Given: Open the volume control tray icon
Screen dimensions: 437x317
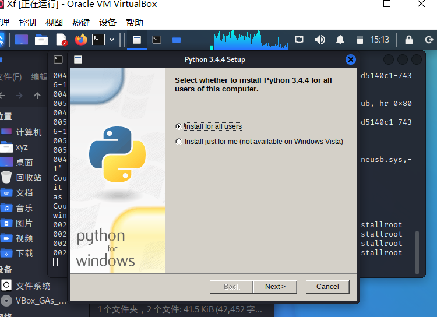Looking at the screenshot, I should [320, 40].
